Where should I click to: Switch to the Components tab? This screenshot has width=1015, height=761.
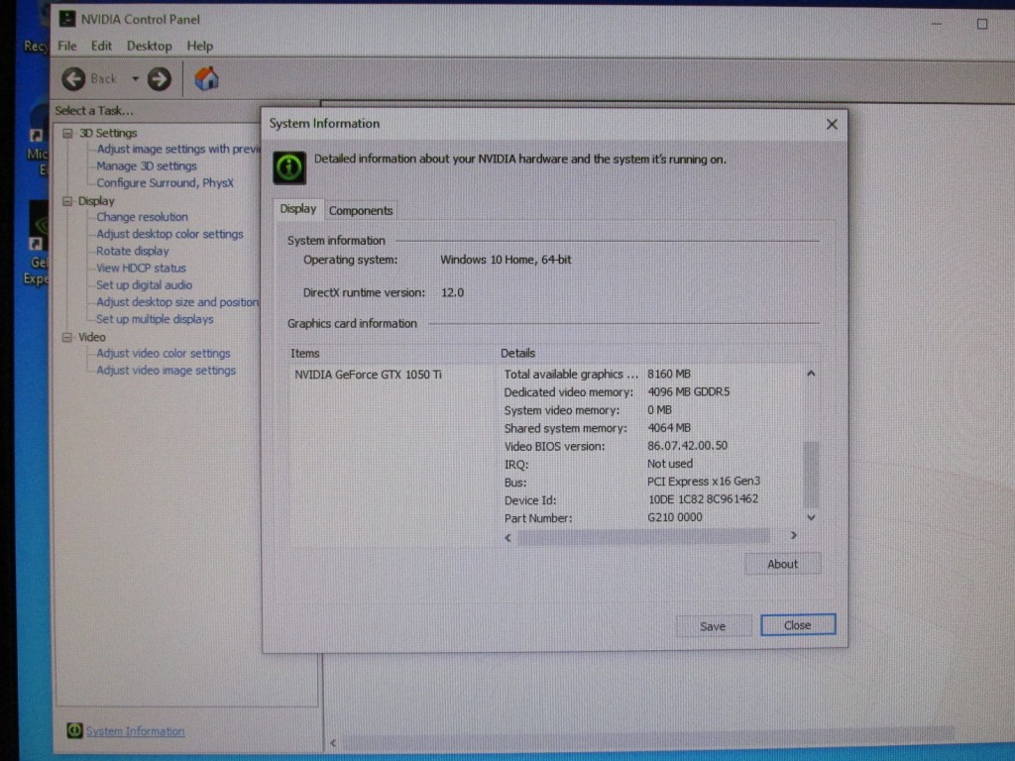[x=361, y=211]
